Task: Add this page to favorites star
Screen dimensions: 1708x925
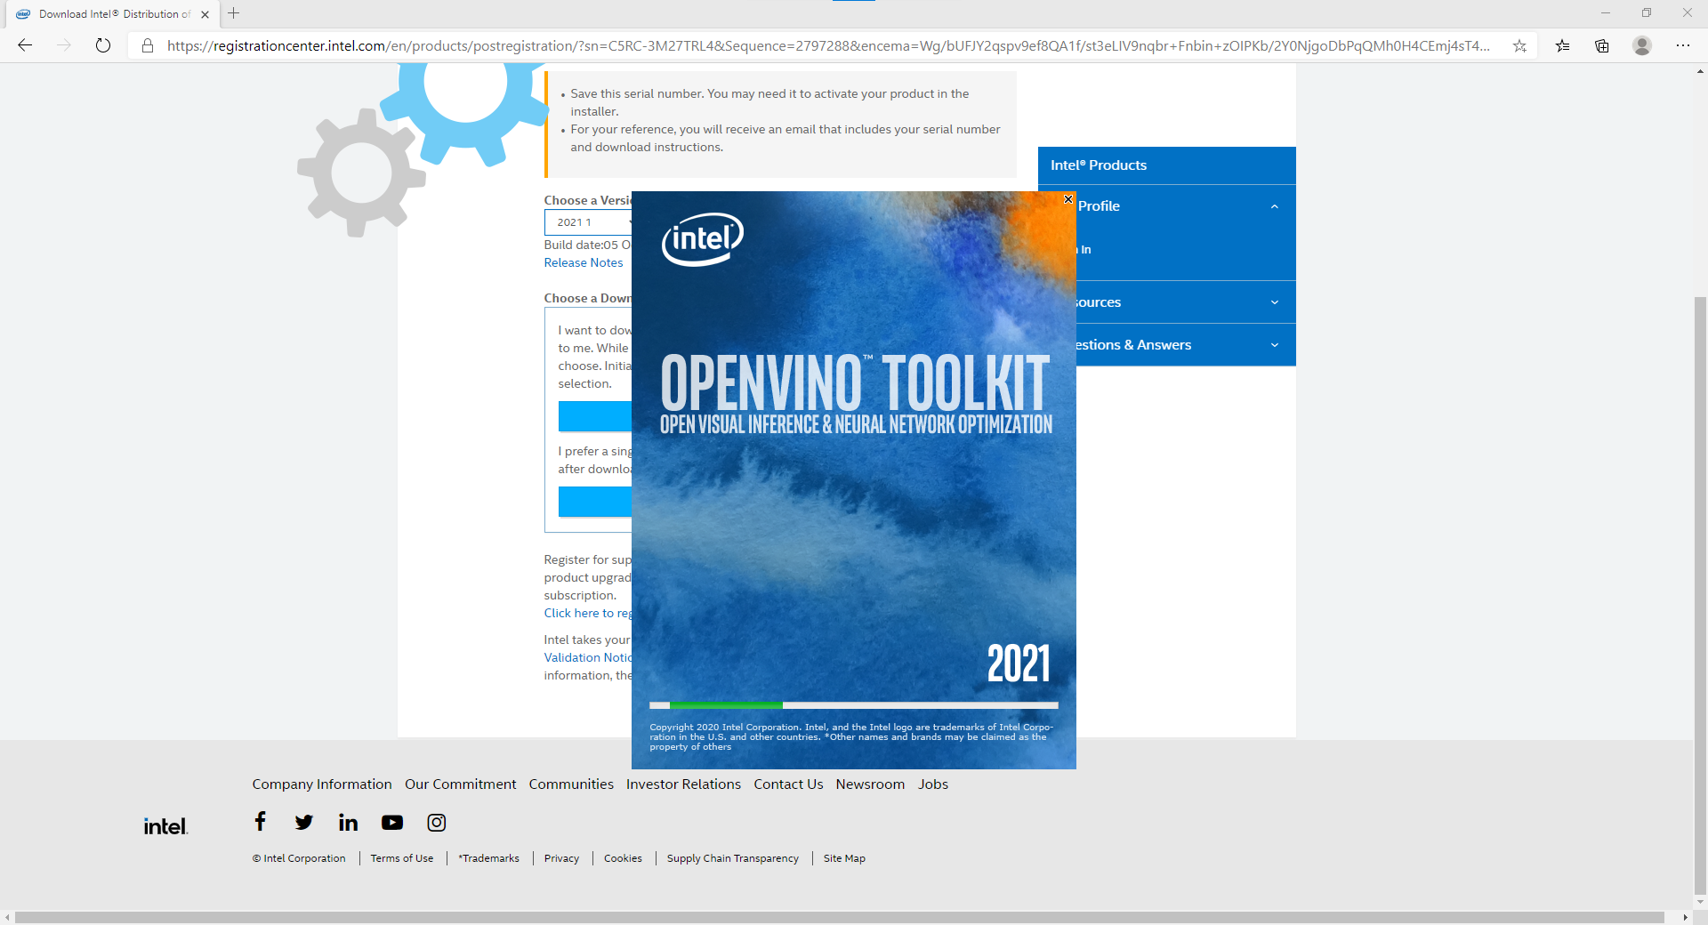Action: click(x=1520, y=45)
